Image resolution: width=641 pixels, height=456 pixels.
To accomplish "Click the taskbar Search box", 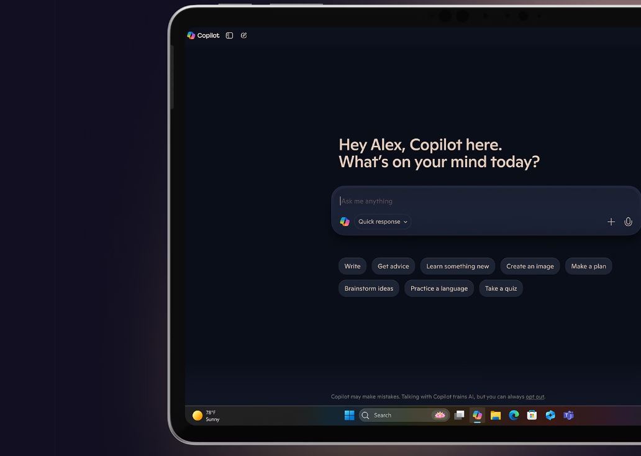I will [404, 416].
